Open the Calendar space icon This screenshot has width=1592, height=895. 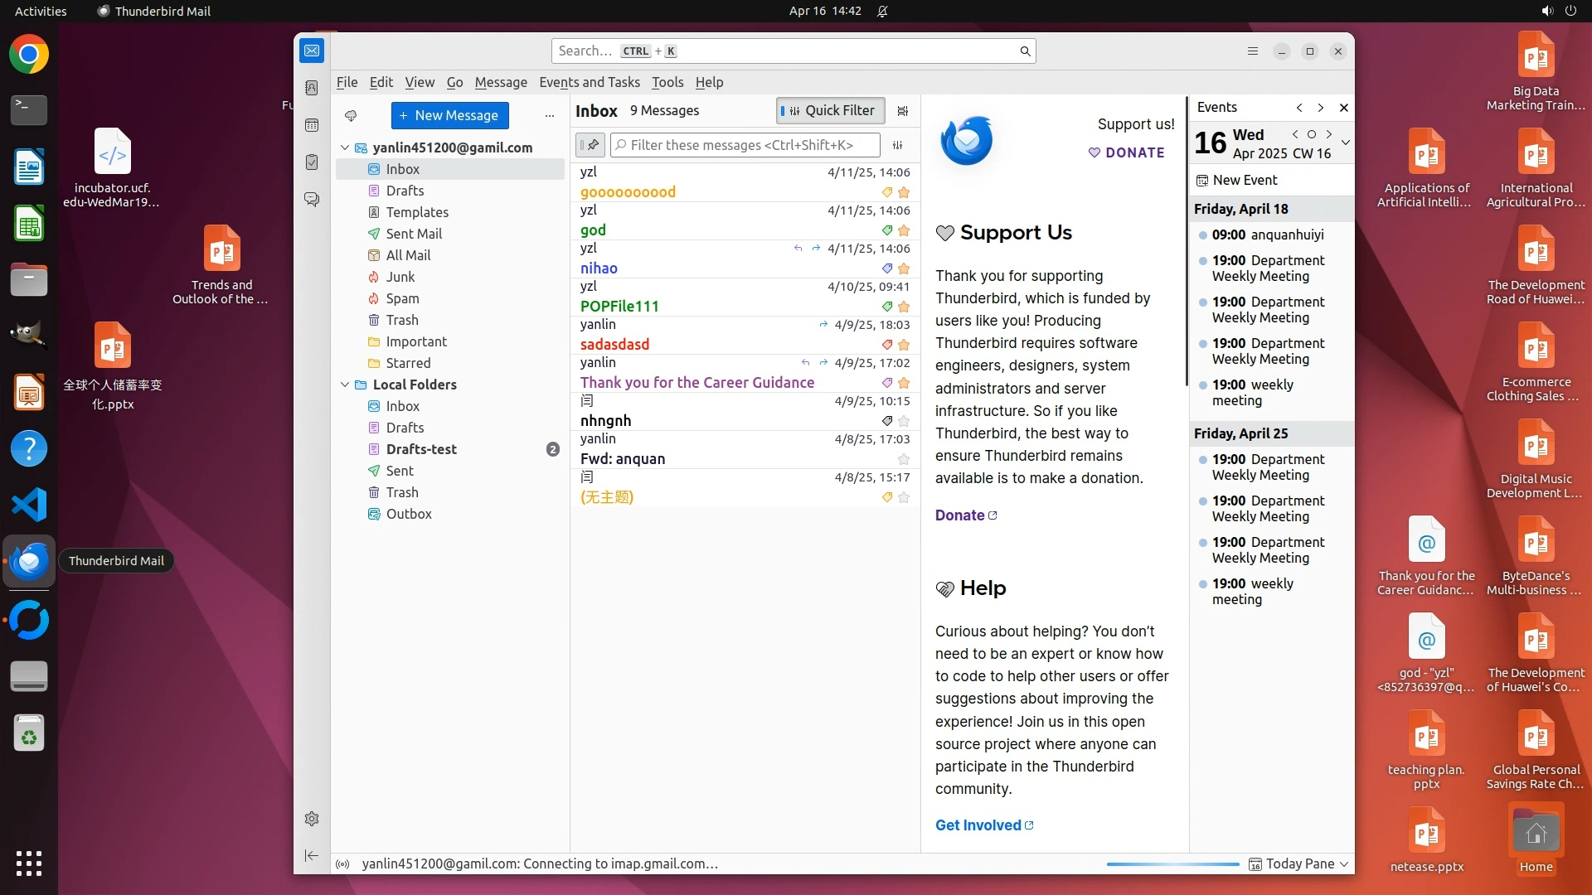[312, 125]
